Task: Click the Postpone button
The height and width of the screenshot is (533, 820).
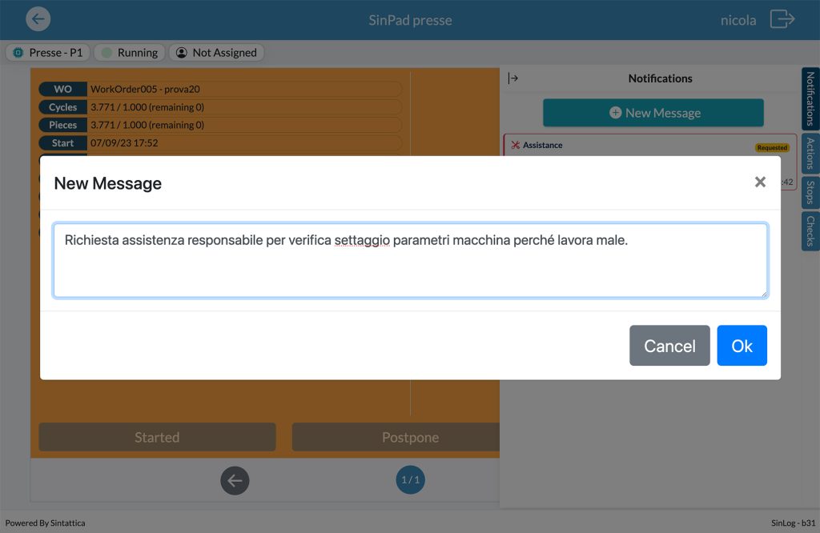Action: (396, 438)
